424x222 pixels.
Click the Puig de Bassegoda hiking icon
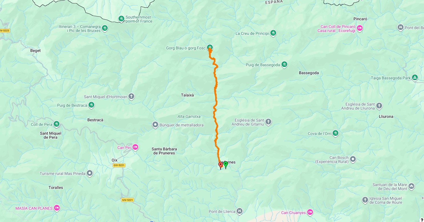[284, 64]
